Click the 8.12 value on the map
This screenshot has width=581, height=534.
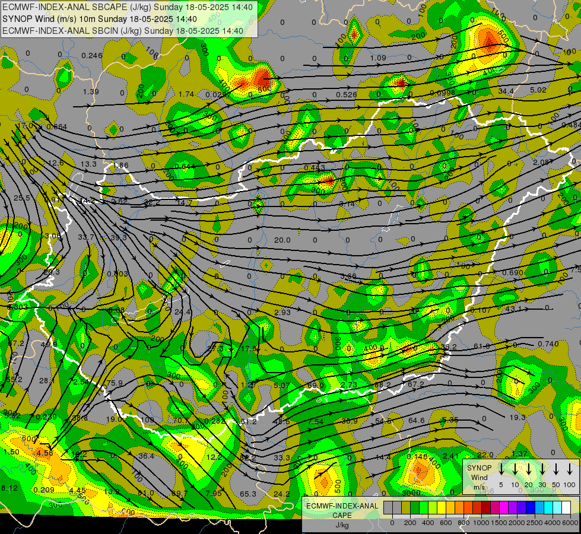pyautogui.click(x=9, y=488)
